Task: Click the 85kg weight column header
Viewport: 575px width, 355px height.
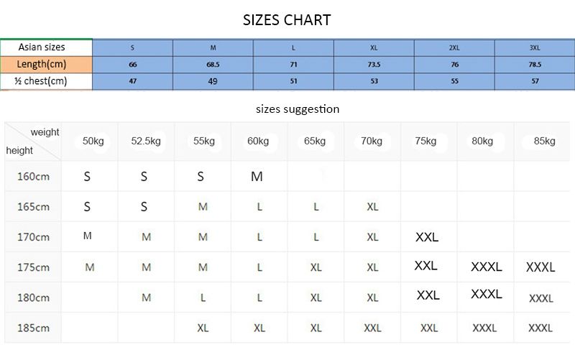Action: tap(544, 142)
